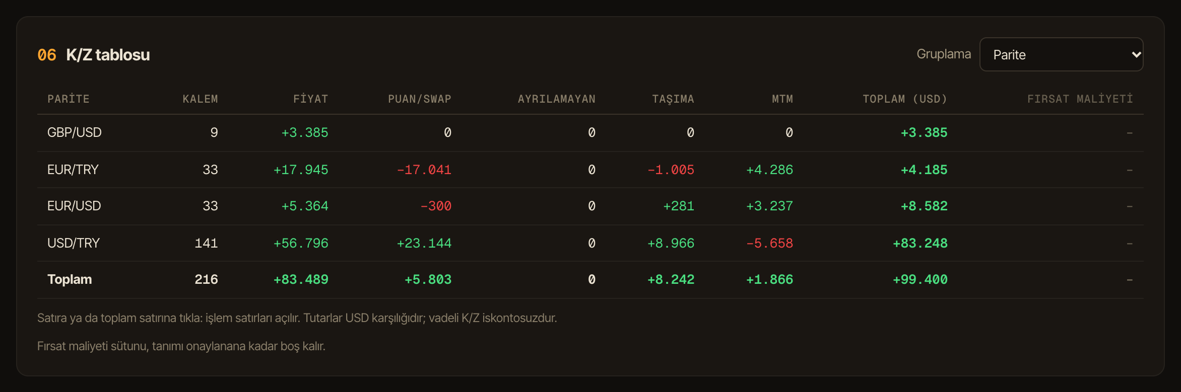
Task: Click the TAŞIMA column header
Action: pos(673,99)
